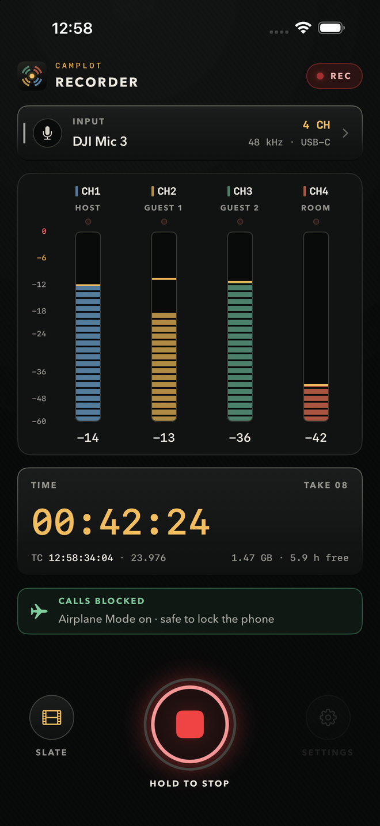380x826 pixels.
Task: Tap the red hold-to-stop button
Action: coord(190,724)
